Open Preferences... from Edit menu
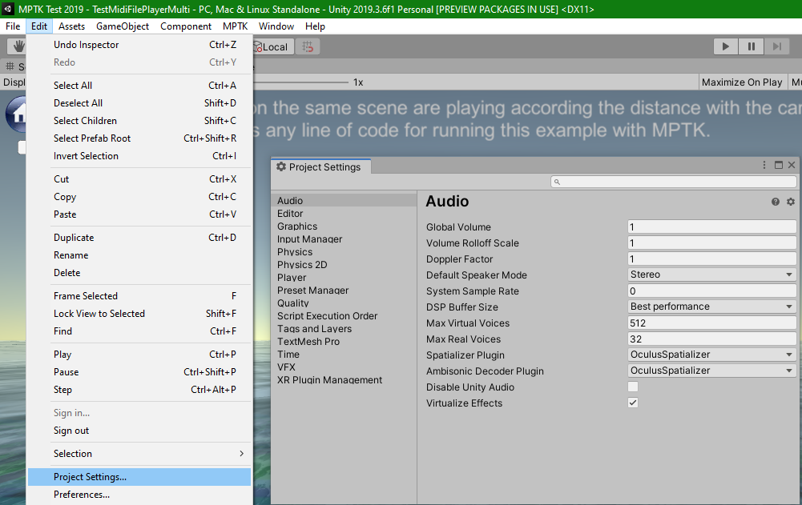The height and width of the screenshot is (505, 802). 139,495
